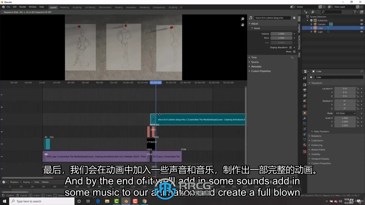Image resolution: width=365 pixels, height=205 pixels.
Task: Click the new collection icon in outliner
Action: 362,12
